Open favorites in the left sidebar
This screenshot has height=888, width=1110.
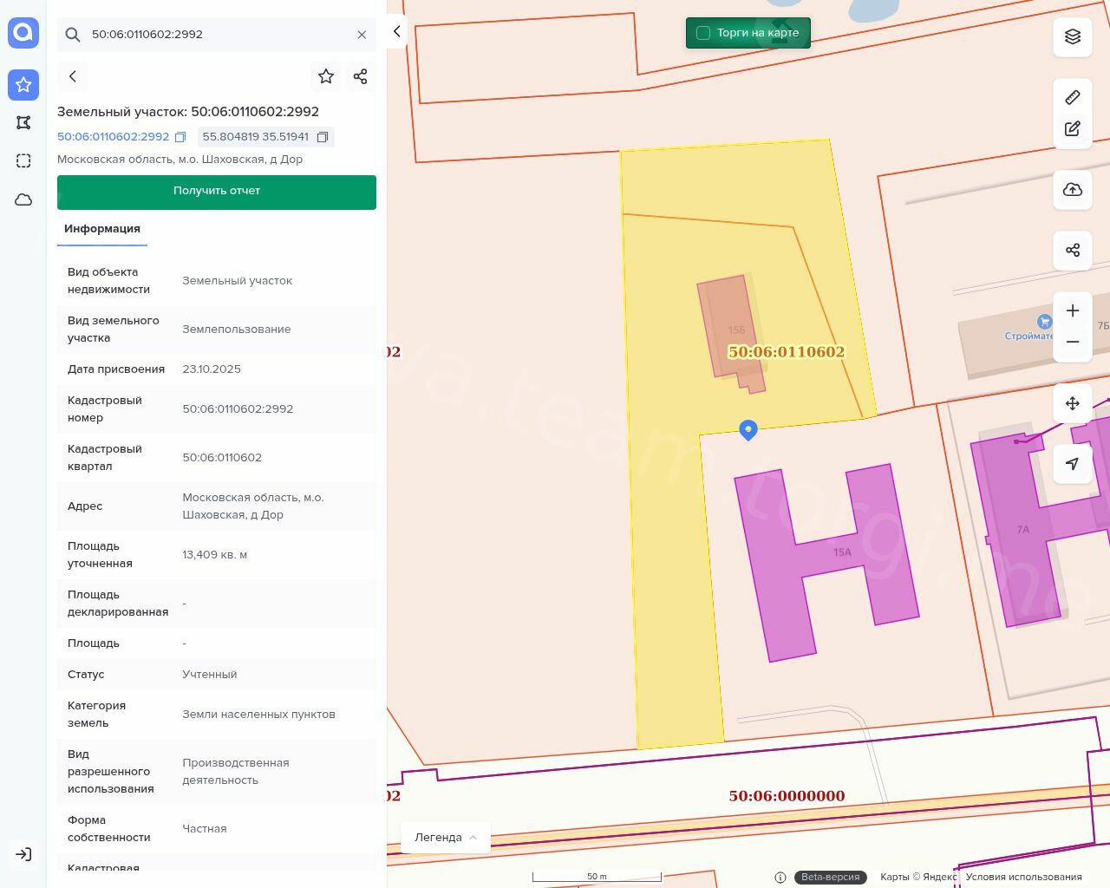(23, 85)
